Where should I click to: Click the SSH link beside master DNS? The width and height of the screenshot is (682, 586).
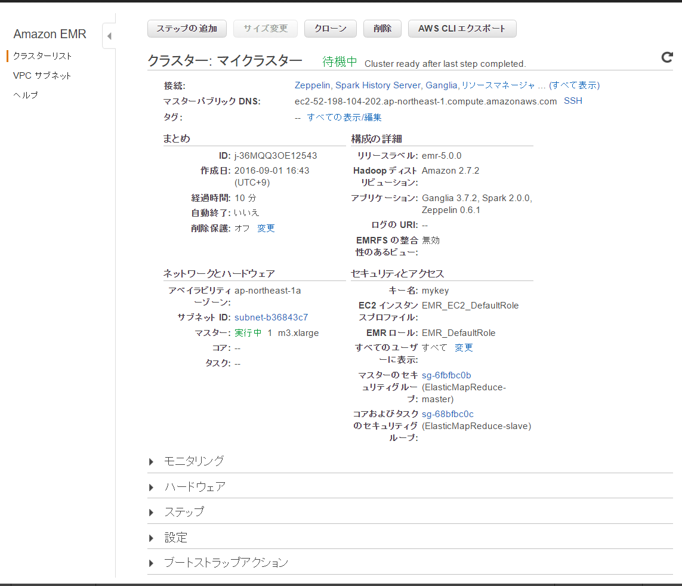(573, 101)
